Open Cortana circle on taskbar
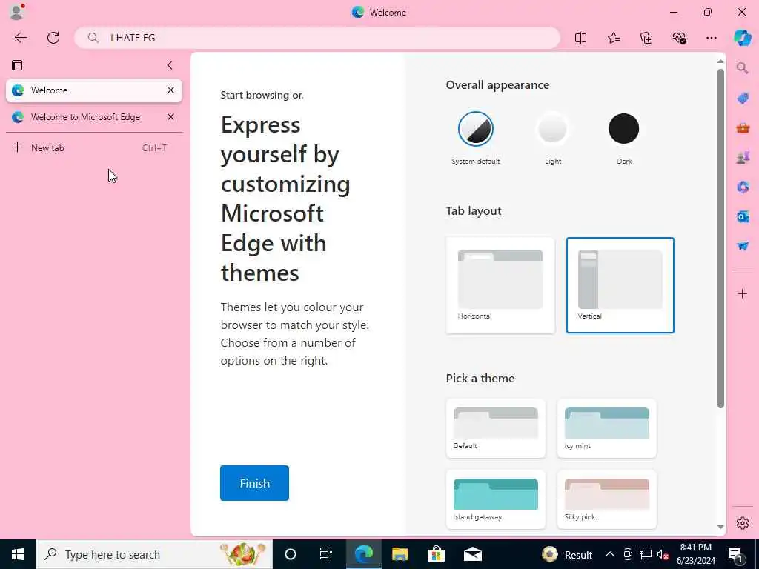The image size is (759, 569). [x=290, y=554]
